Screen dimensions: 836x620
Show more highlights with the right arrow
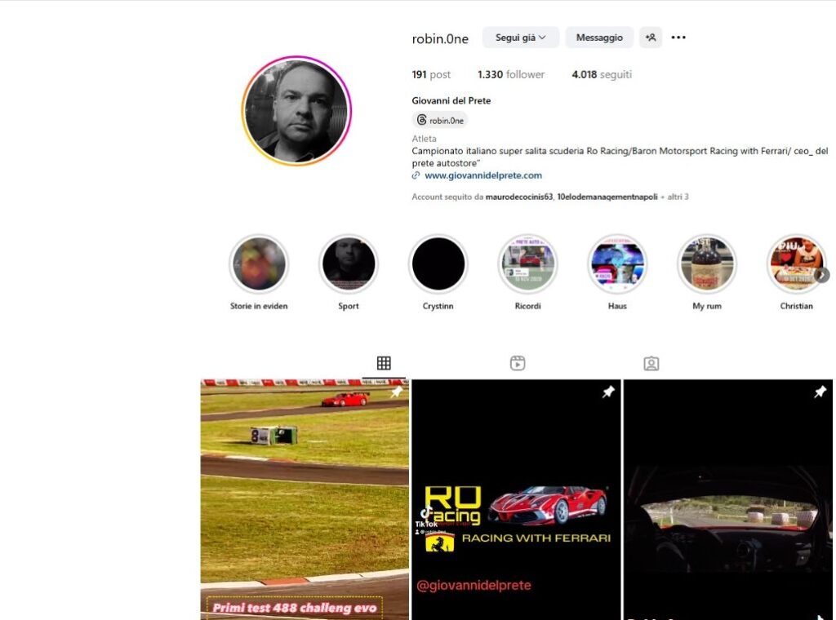(823, 276)
